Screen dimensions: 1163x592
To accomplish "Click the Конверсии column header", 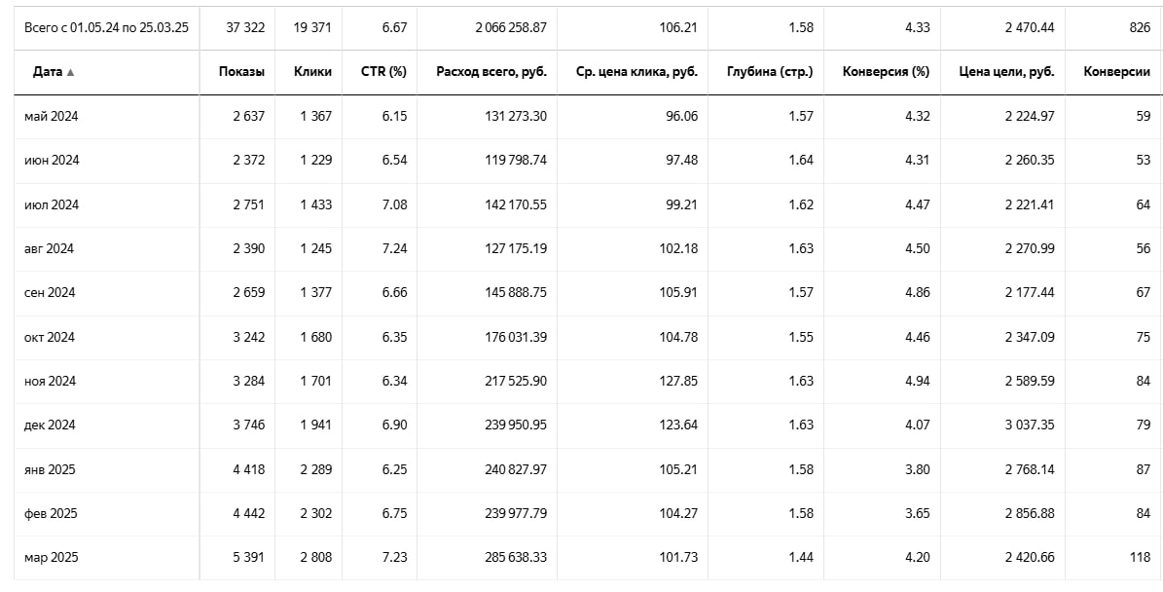I will coord(1117,72).
